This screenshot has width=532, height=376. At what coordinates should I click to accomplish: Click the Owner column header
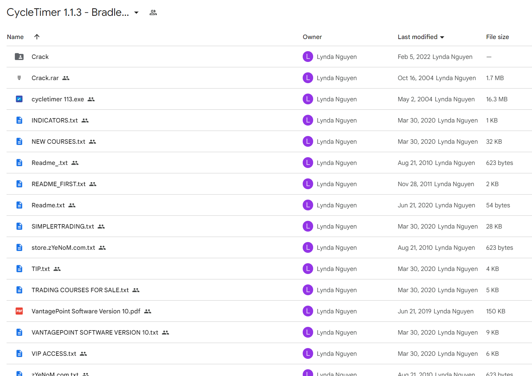tap(312, 37)
